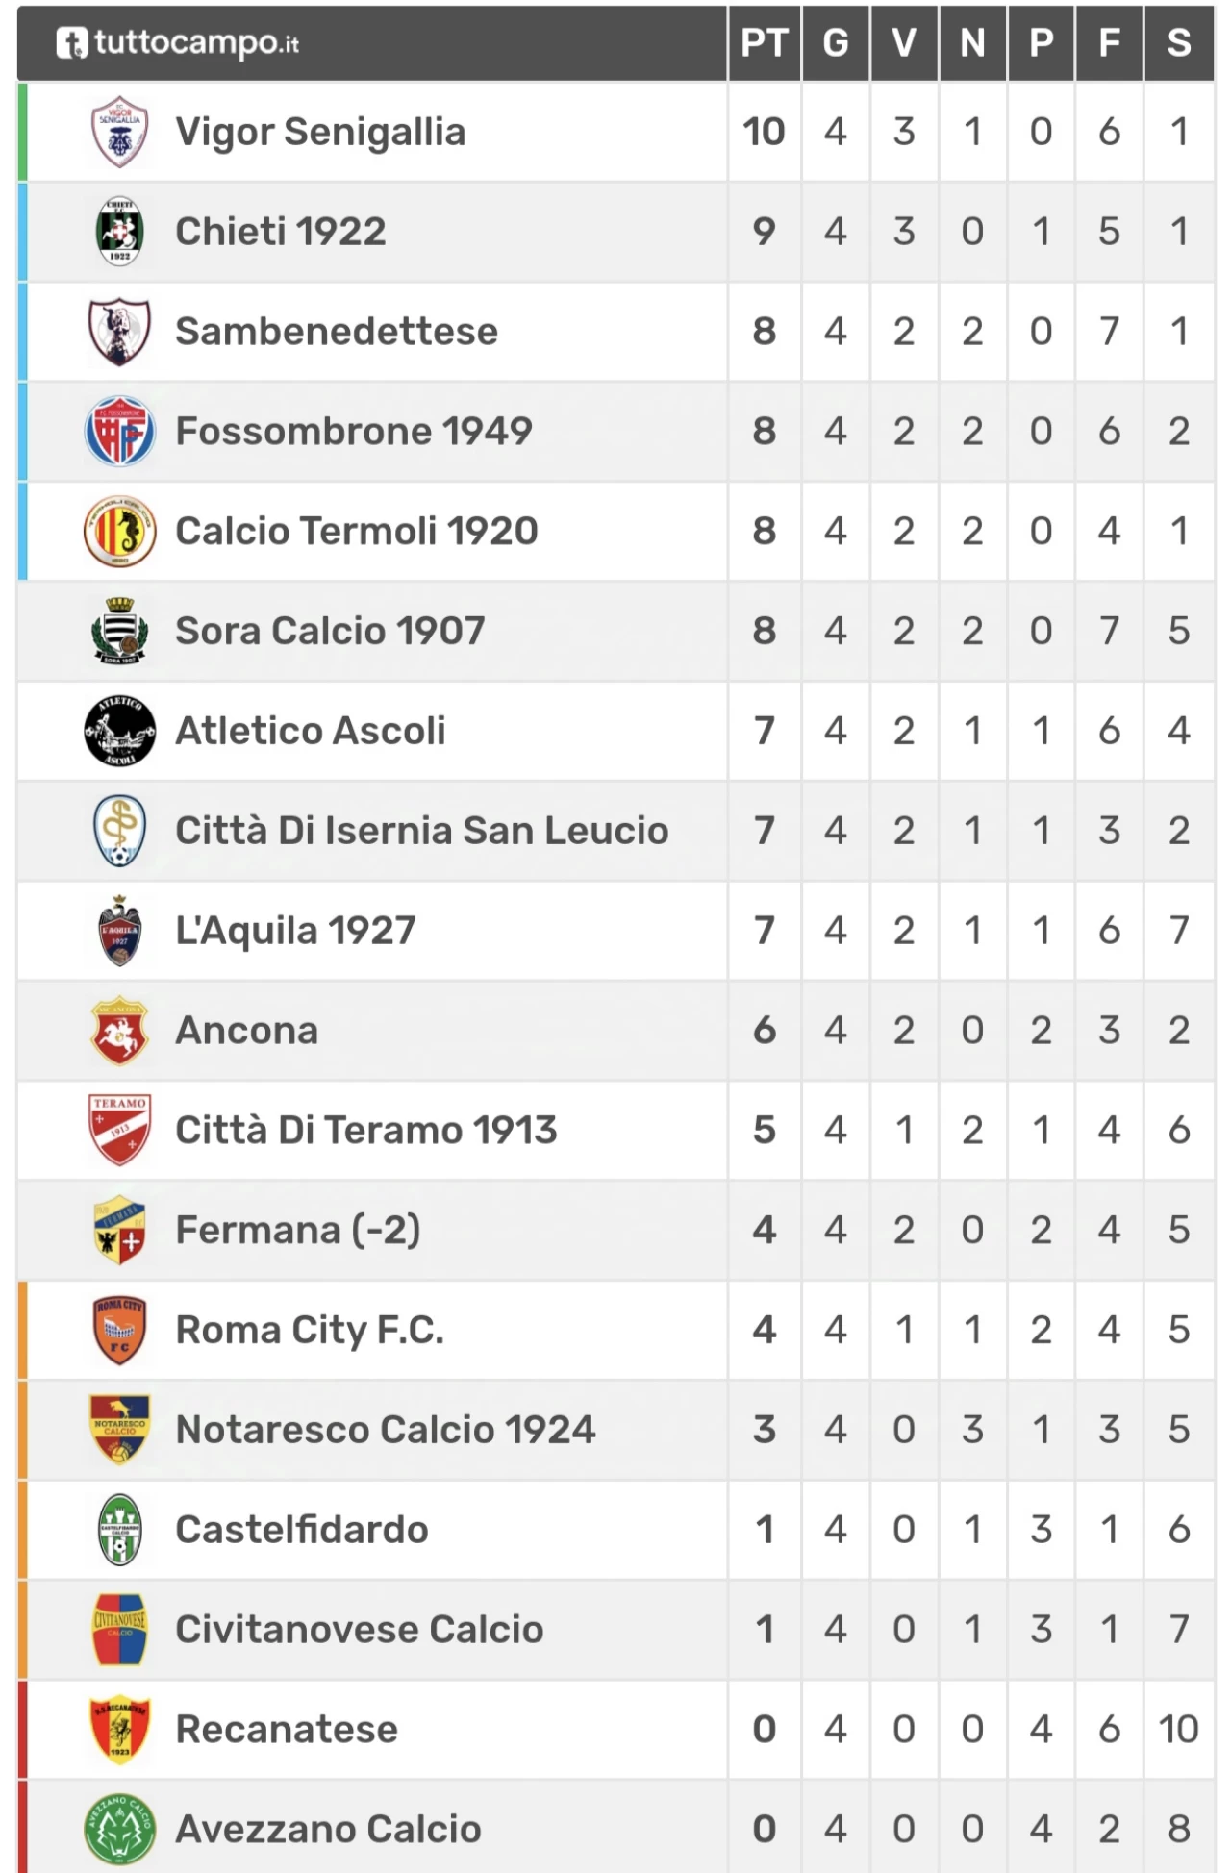Viewport: 1231px width, 1873px height.
Task: Click the Ancona team crest
Action: pos(119,1031)
